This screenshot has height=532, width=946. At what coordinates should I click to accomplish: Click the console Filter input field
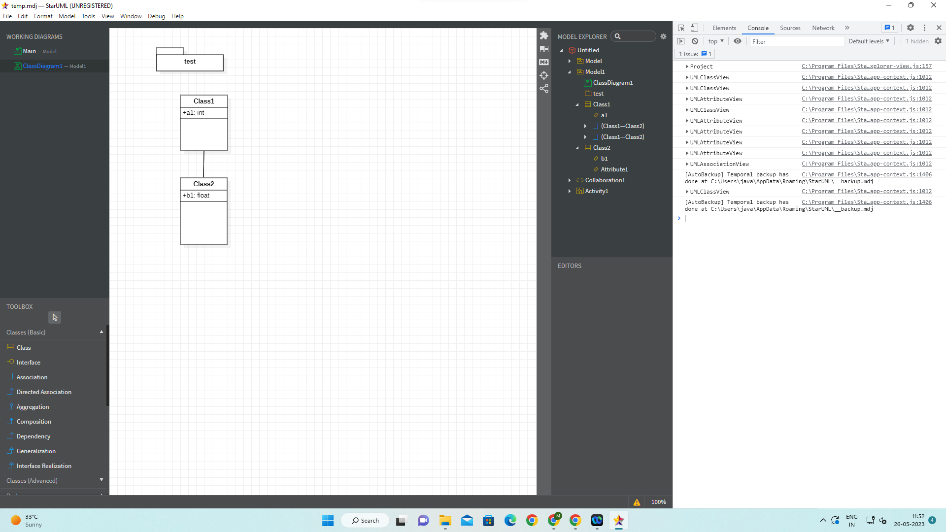(x=797, y=42)
